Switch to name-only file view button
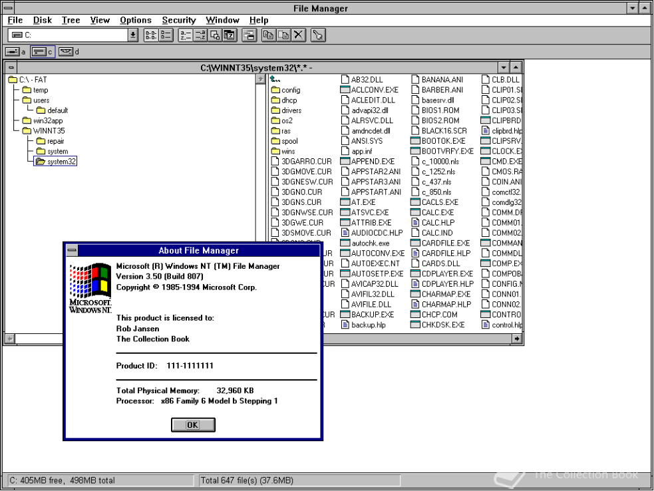This screenshot has width=654, height=491. click(x=151, y=35)
